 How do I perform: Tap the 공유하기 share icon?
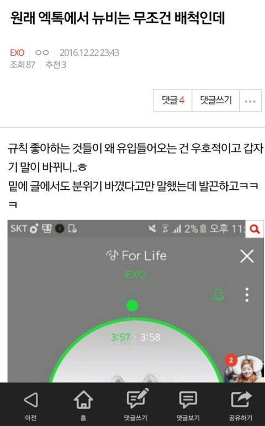tap(241, 399)
